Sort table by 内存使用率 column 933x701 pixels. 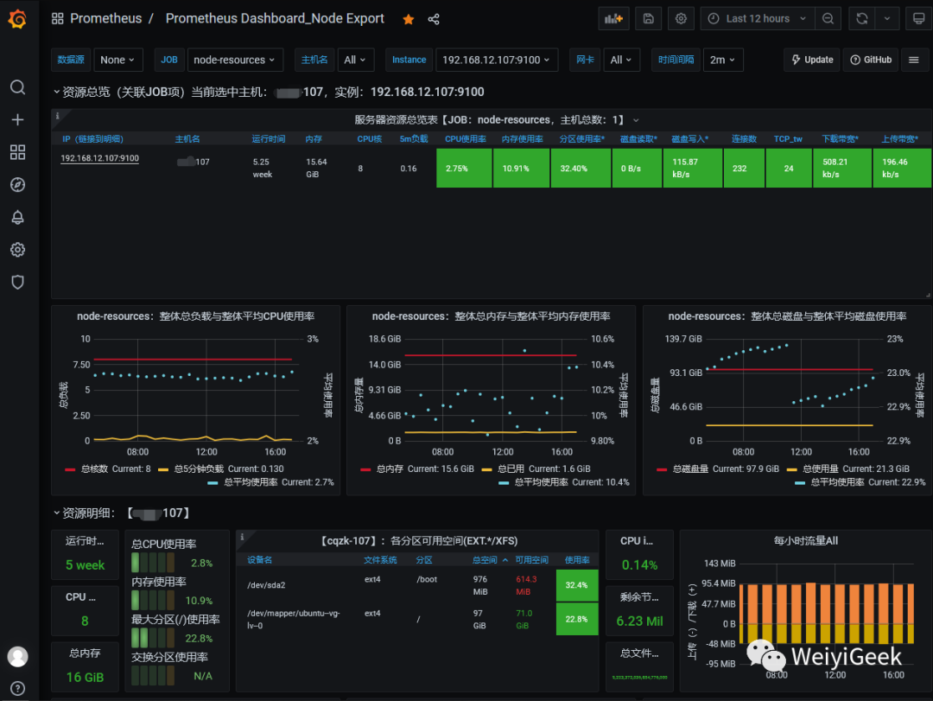coord(522,139)
